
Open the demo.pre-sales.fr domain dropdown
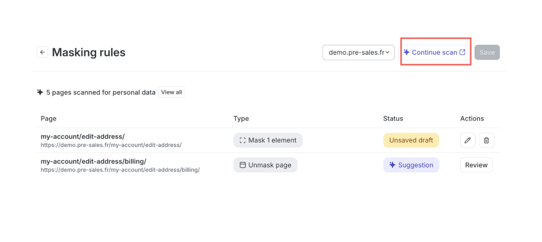coord(358,52)
